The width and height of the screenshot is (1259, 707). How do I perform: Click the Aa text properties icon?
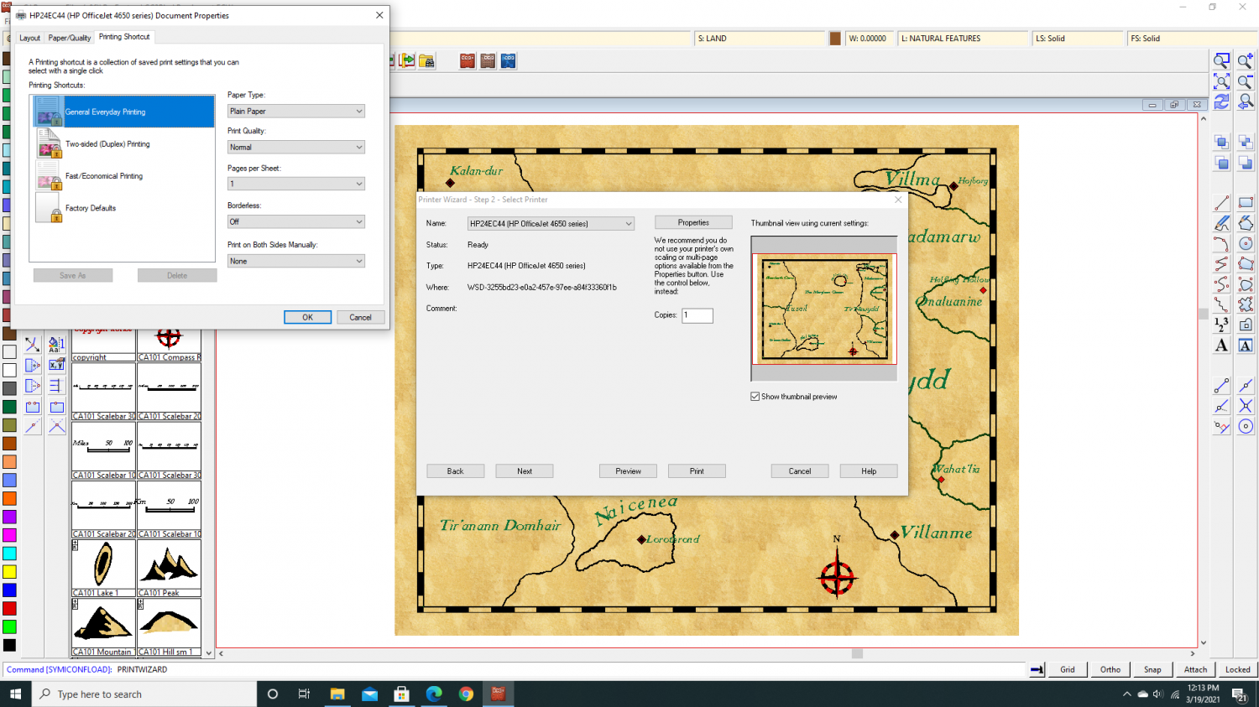pyautogui.click(x=56, y=344)
